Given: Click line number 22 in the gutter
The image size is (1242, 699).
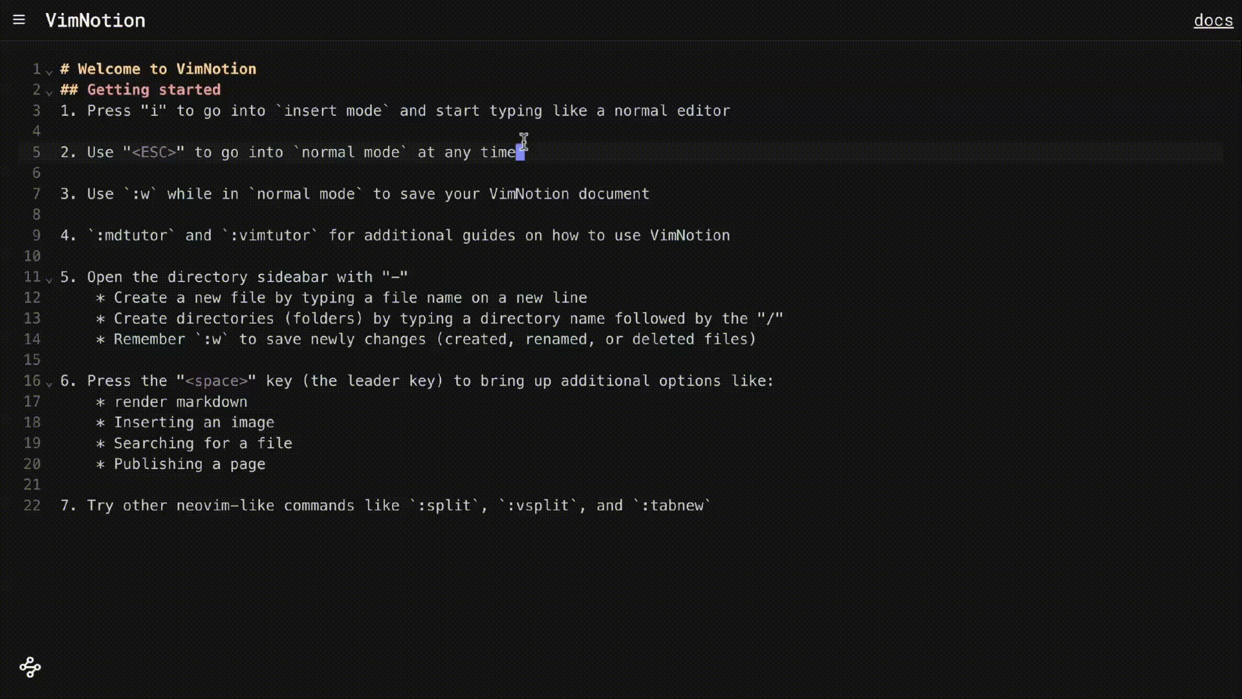Looking at the screenshot, I should tap(32, 505).
